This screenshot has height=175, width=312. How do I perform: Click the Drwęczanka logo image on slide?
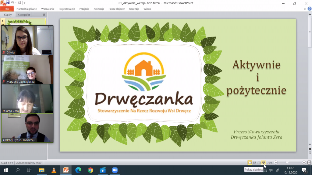(144, 83)
